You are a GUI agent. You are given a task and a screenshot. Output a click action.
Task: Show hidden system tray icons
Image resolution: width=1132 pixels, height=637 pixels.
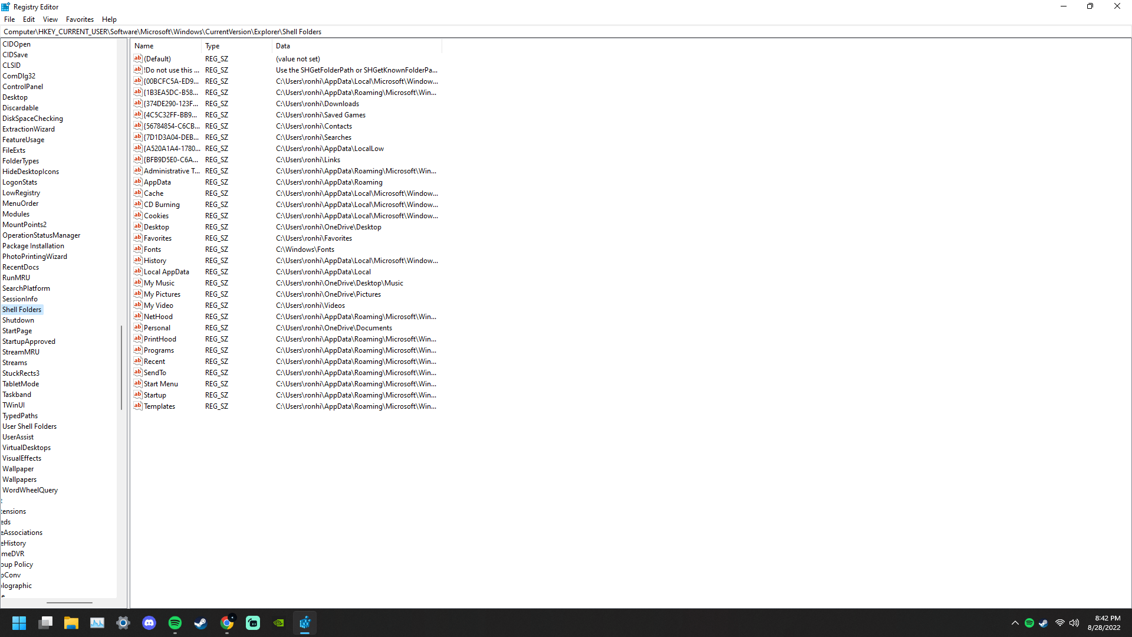pyautogui.click(x=1015, y=623)
